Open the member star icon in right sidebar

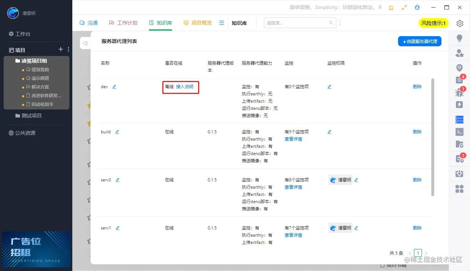coord(460,53)
